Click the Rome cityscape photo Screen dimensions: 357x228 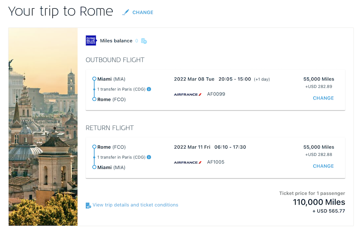43,126
